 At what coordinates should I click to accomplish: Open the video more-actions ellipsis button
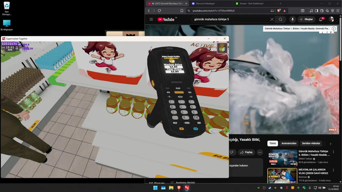(260, 152)
